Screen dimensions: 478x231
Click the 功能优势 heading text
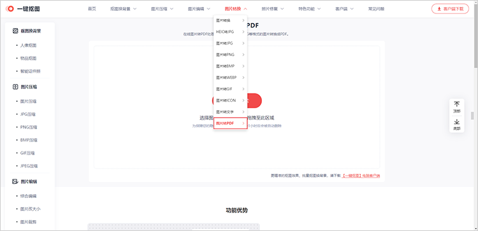[x=237, y=210]
